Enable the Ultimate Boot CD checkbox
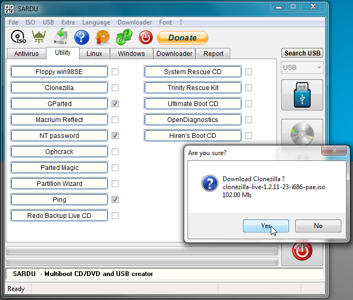353x300 pixels. pos(248,104)
